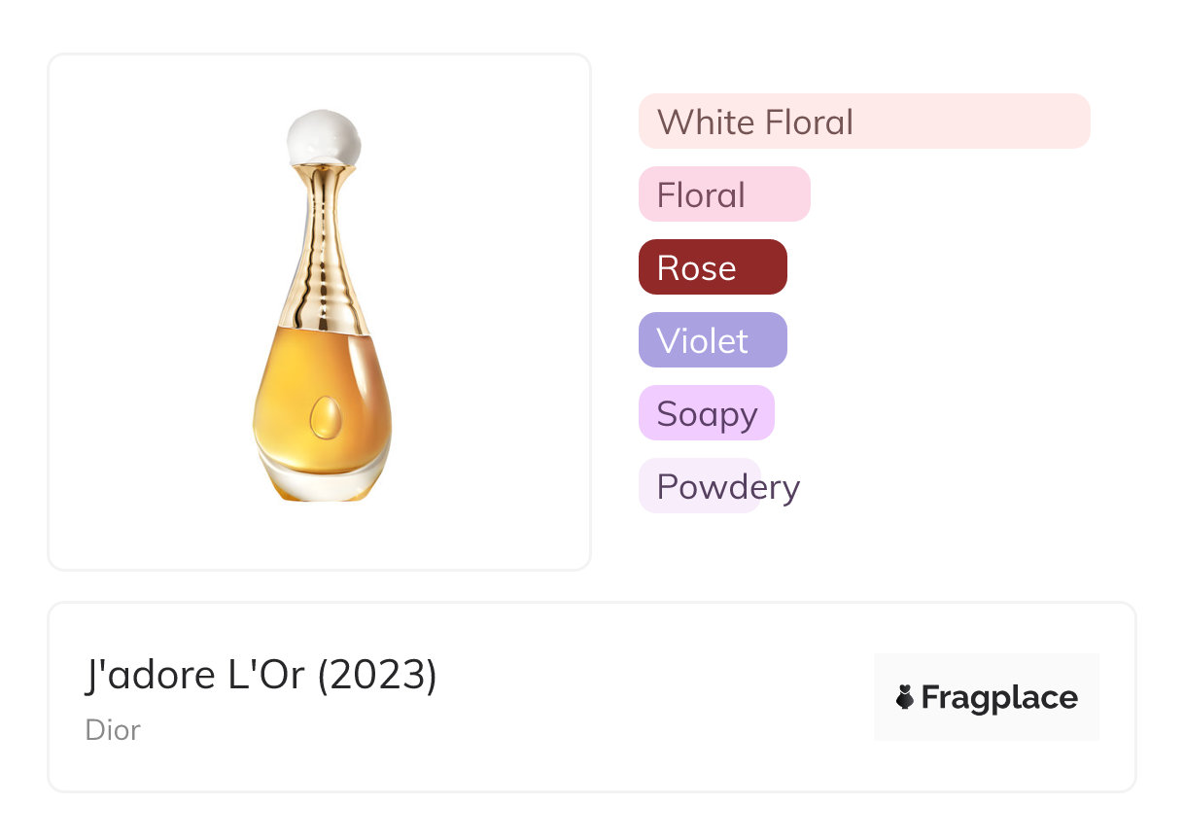The height and width of the screenshot is (840, 1184).
Task: Click the "(2023)" year in the title
Action: pos(377,676)
